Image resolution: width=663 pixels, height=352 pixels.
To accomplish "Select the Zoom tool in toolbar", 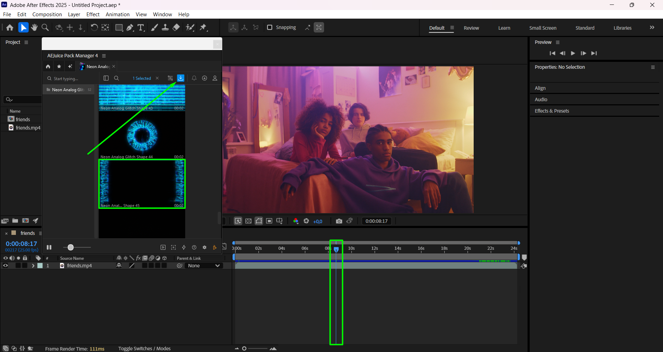I will (45, 28).
